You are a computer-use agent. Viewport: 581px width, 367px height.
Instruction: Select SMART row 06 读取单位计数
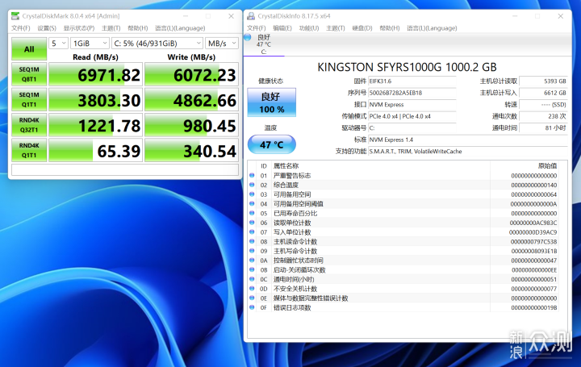coord(403,223)
